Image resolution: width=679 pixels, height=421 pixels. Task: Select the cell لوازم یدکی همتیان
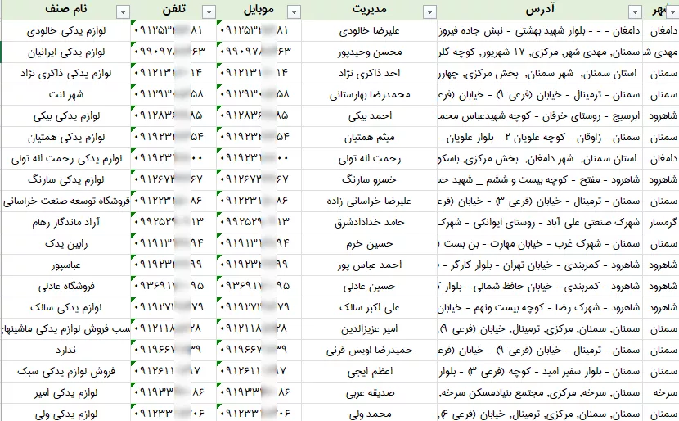click(x=65, y=137)
